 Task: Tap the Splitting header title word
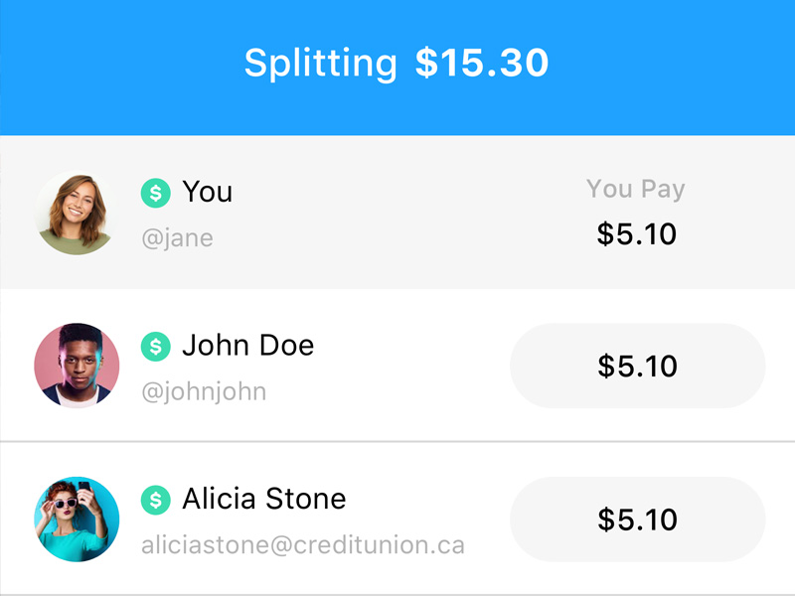pos(320,64)
